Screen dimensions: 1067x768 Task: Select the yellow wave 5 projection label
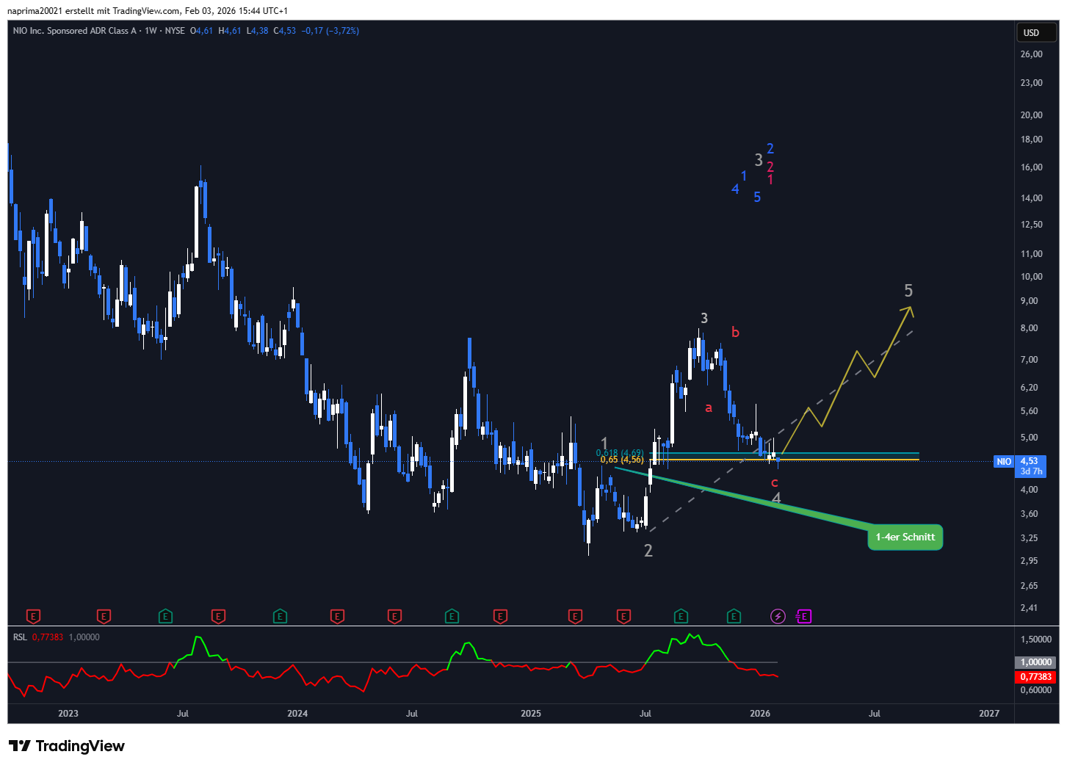[x=908, y=291]
